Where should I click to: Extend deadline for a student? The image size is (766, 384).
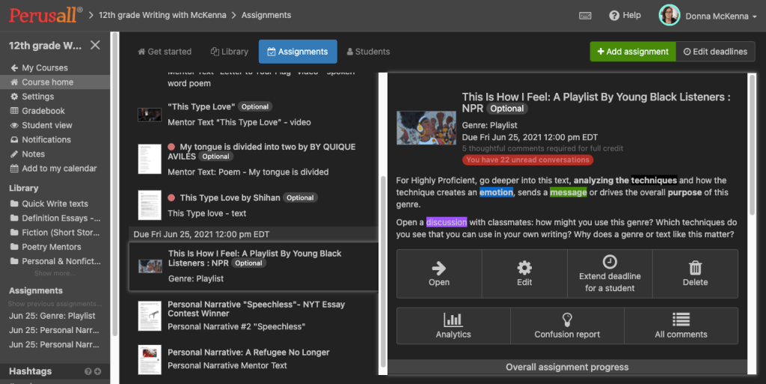610,274
